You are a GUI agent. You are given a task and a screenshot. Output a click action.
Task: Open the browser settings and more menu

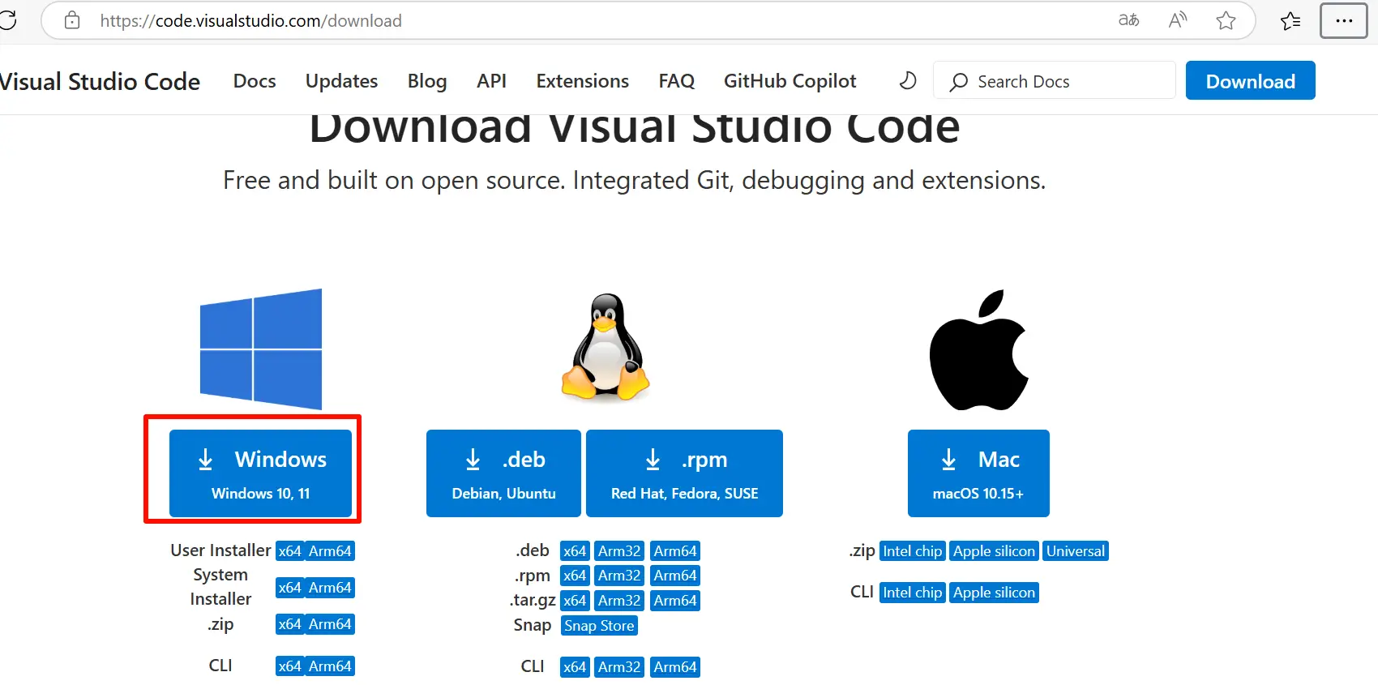pyautogui.click(x=1344, y=20)
